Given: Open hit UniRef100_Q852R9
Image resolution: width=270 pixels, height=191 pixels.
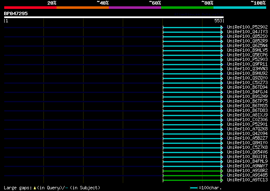Looking at the screenshot, I should 247,41.
